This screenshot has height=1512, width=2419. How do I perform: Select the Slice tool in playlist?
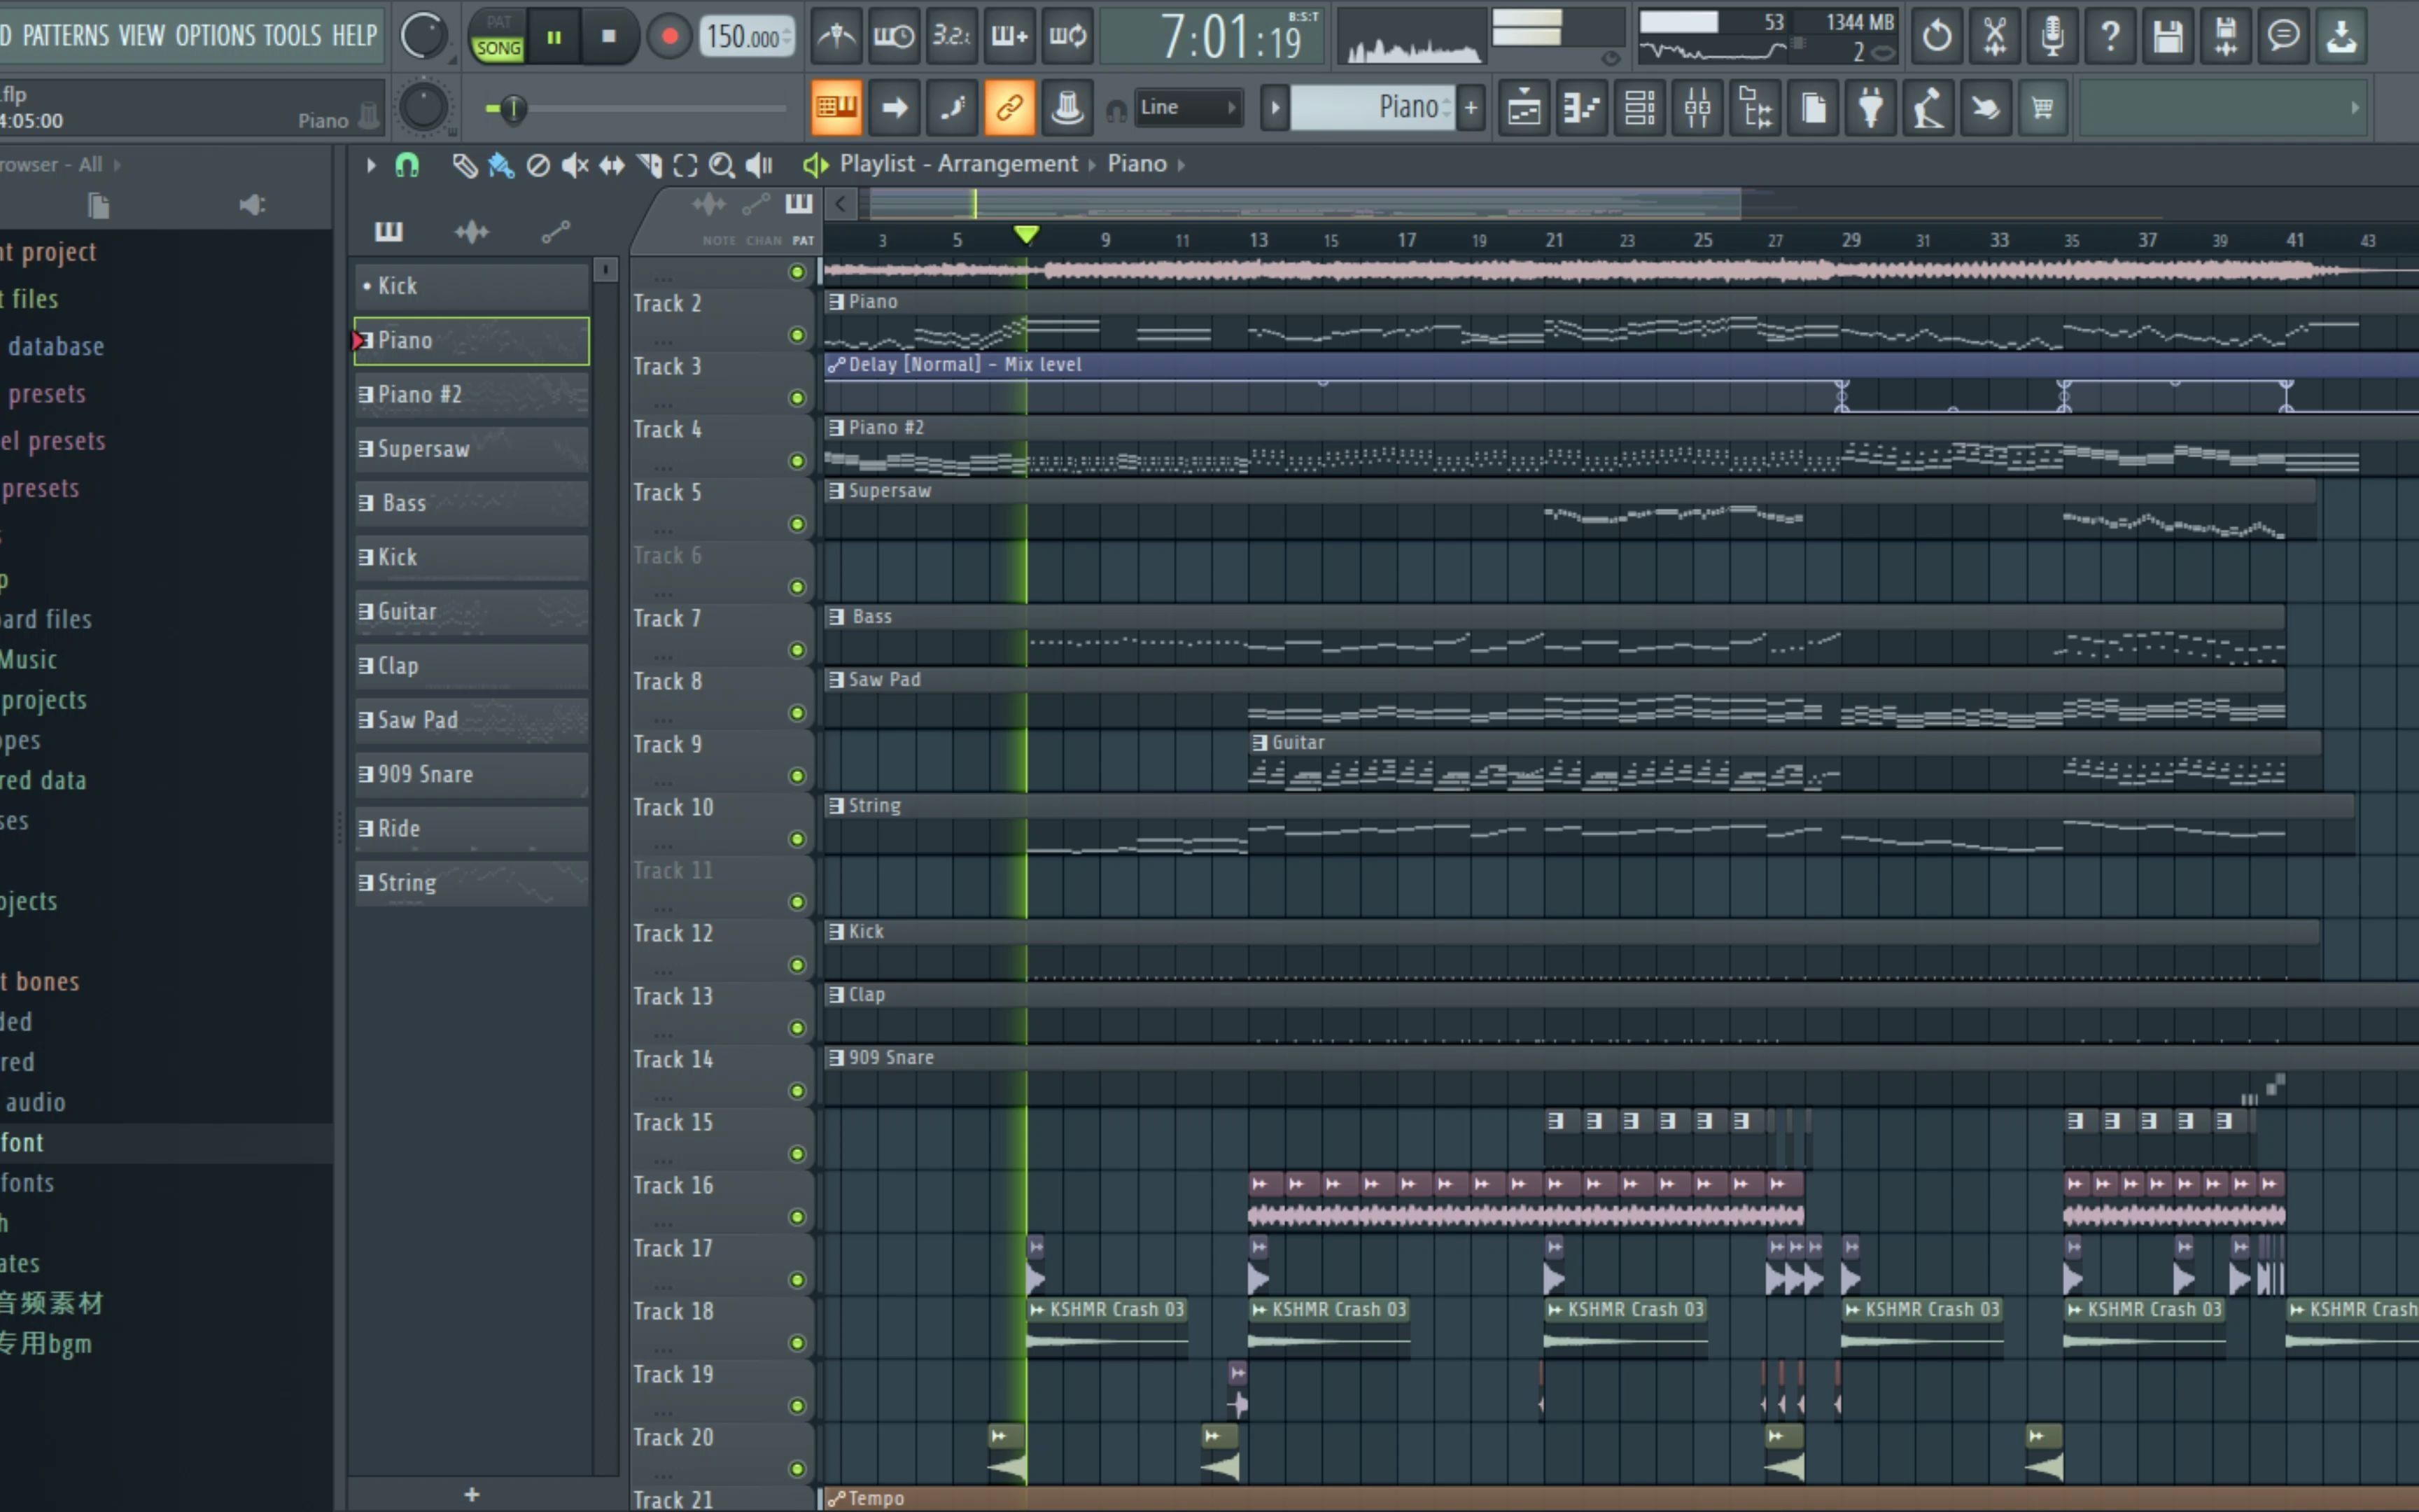point(649,165)
